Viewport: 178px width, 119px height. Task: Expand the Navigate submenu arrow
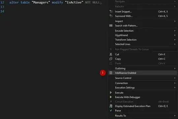pyautogui.click(x=175, y=1)
